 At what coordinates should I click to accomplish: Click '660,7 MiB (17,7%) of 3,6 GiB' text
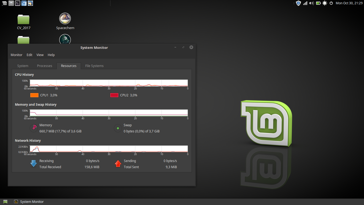click(60, 131)
